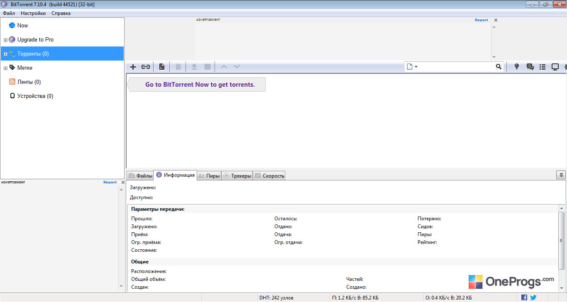Click the Сидов: label

pyautogui.click(x=425, y=226)
